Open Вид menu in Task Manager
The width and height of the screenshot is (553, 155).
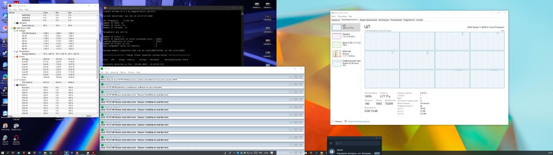point(350,16)
